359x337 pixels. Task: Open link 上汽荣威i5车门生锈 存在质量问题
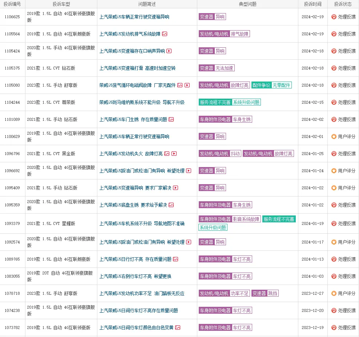(133, 119)
